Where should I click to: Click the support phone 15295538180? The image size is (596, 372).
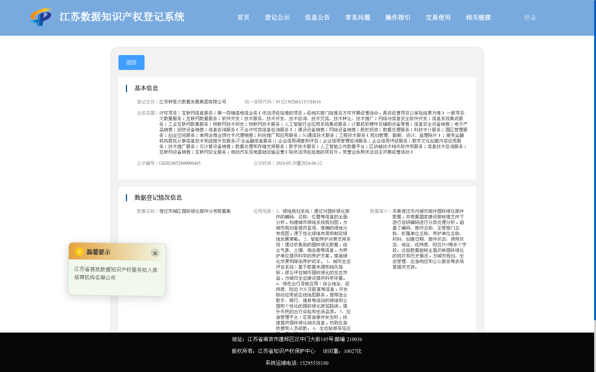coord(314,363)
